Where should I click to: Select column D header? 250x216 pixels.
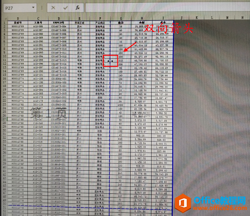(x=59, y=19)
